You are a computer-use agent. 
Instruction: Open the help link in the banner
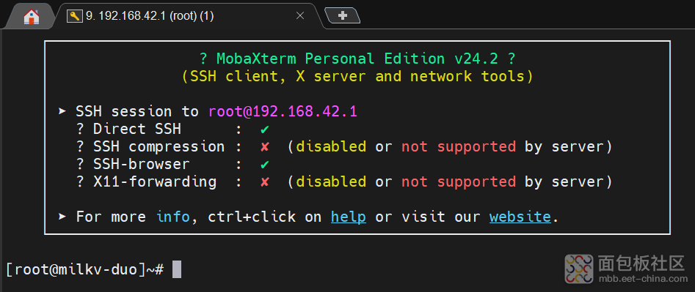point(349,217)
